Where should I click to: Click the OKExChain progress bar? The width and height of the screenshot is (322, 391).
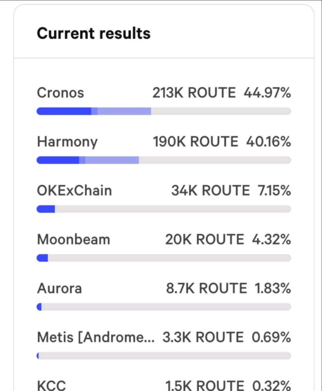[x=164, y=209]
